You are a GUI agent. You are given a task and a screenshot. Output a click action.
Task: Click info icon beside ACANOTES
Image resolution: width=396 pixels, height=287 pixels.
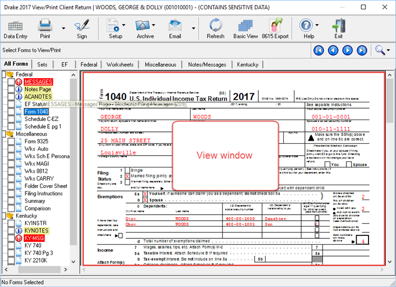click(19, 97)
